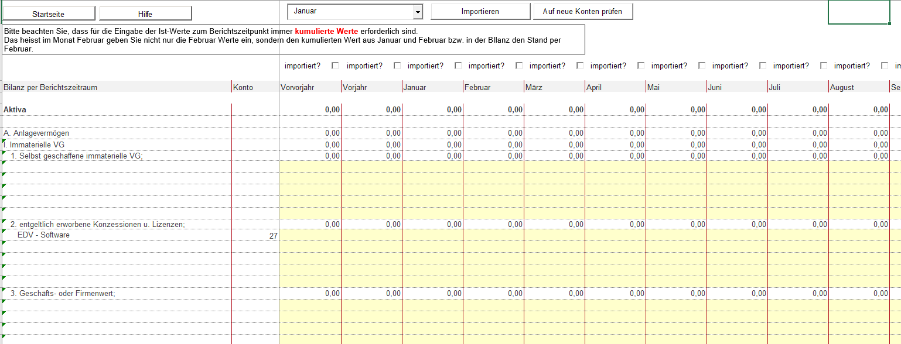Select the '3. Geschäfts- oder Firmenwert' row
901x344 pixels.
click(x=63, y=294)
